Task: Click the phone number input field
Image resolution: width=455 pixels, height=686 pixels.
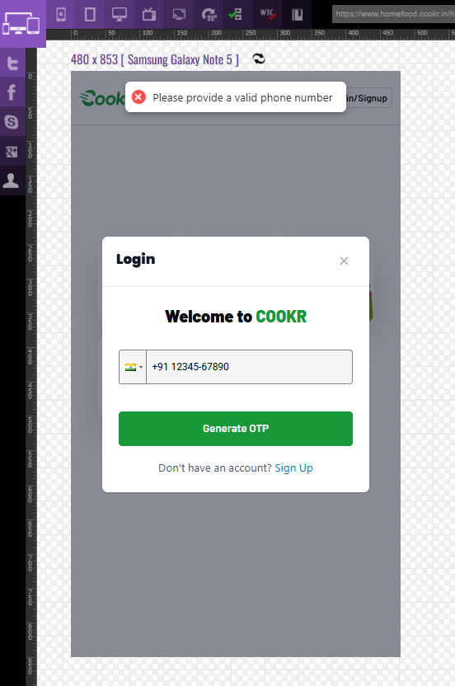Action: pos(249,367)
